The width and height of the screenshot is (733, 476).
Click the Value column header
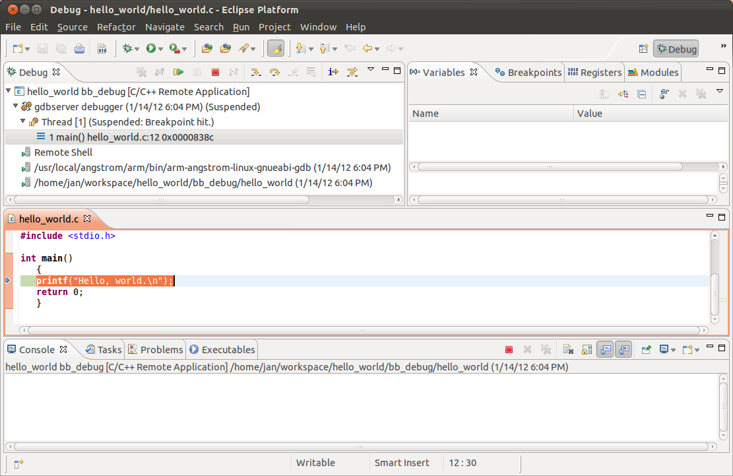click(x=651, y=114)
